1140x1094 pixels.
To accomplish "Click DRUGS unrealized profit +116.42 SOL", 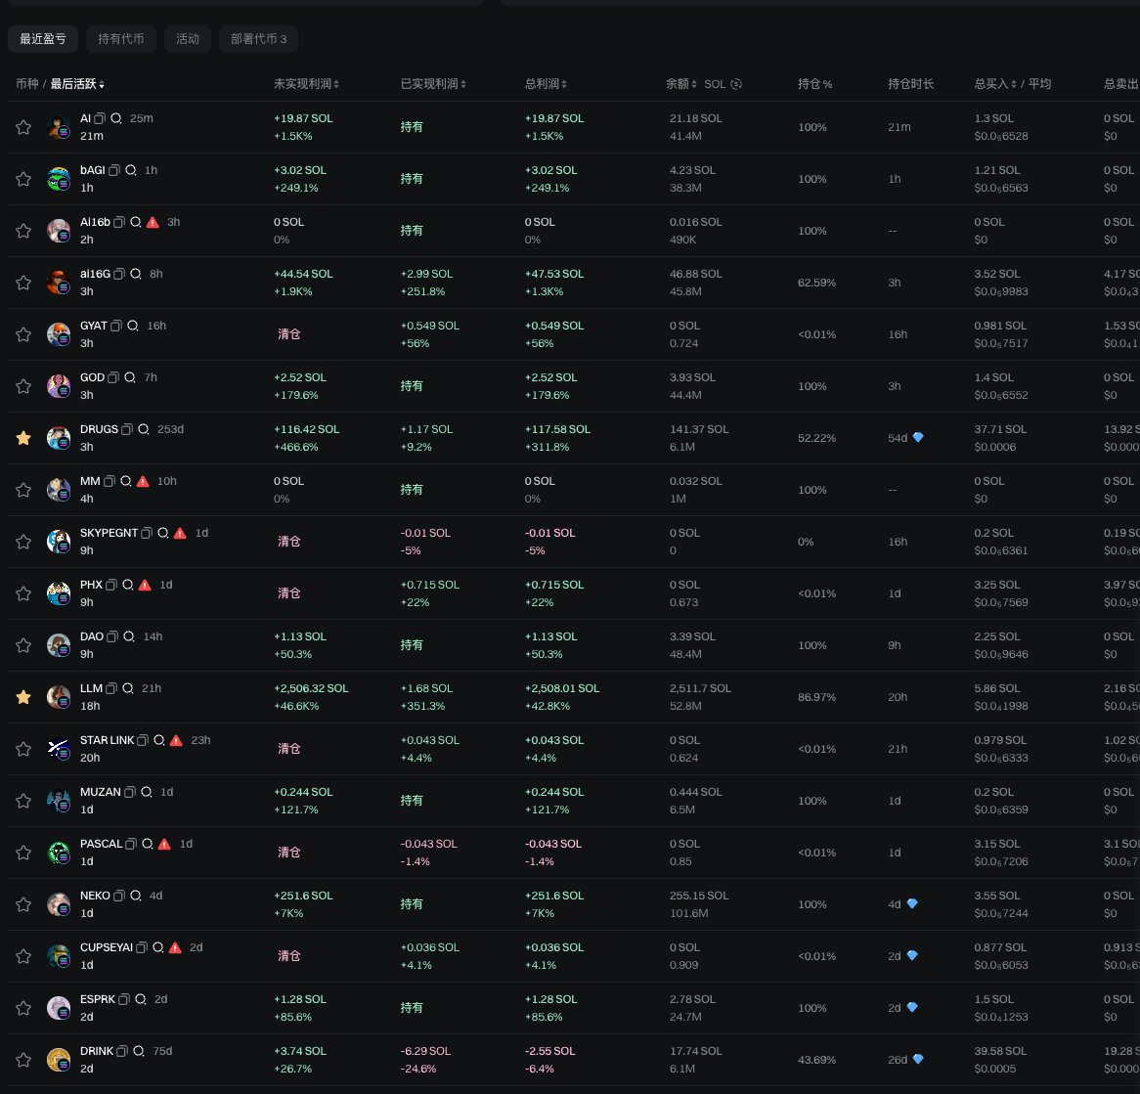I will click(306, 429).
